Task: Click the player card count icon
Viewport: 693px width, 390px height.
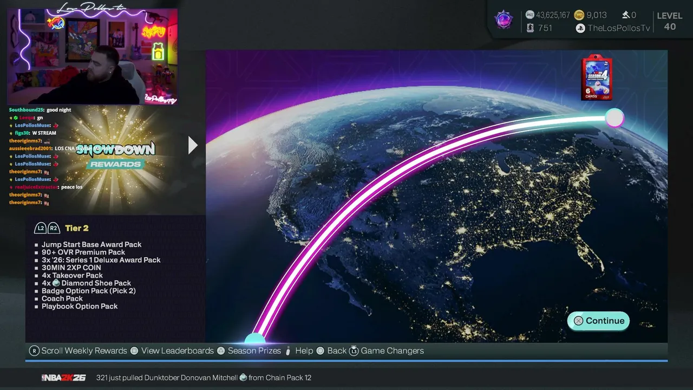Action: pos(531,28)
